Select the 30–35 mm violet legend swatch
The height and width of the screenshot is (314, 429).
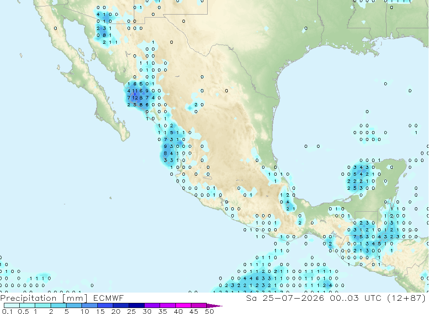tap(152, 305)
